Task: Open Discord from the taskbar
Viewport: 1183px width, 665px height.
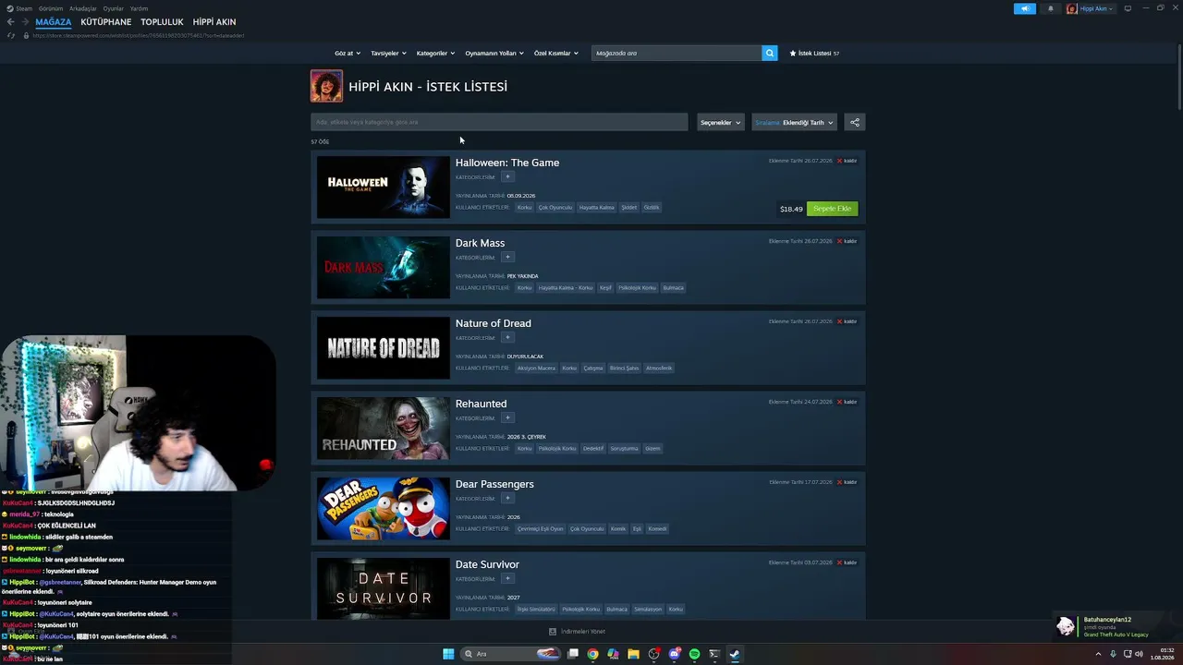Action: click(674, 654)
